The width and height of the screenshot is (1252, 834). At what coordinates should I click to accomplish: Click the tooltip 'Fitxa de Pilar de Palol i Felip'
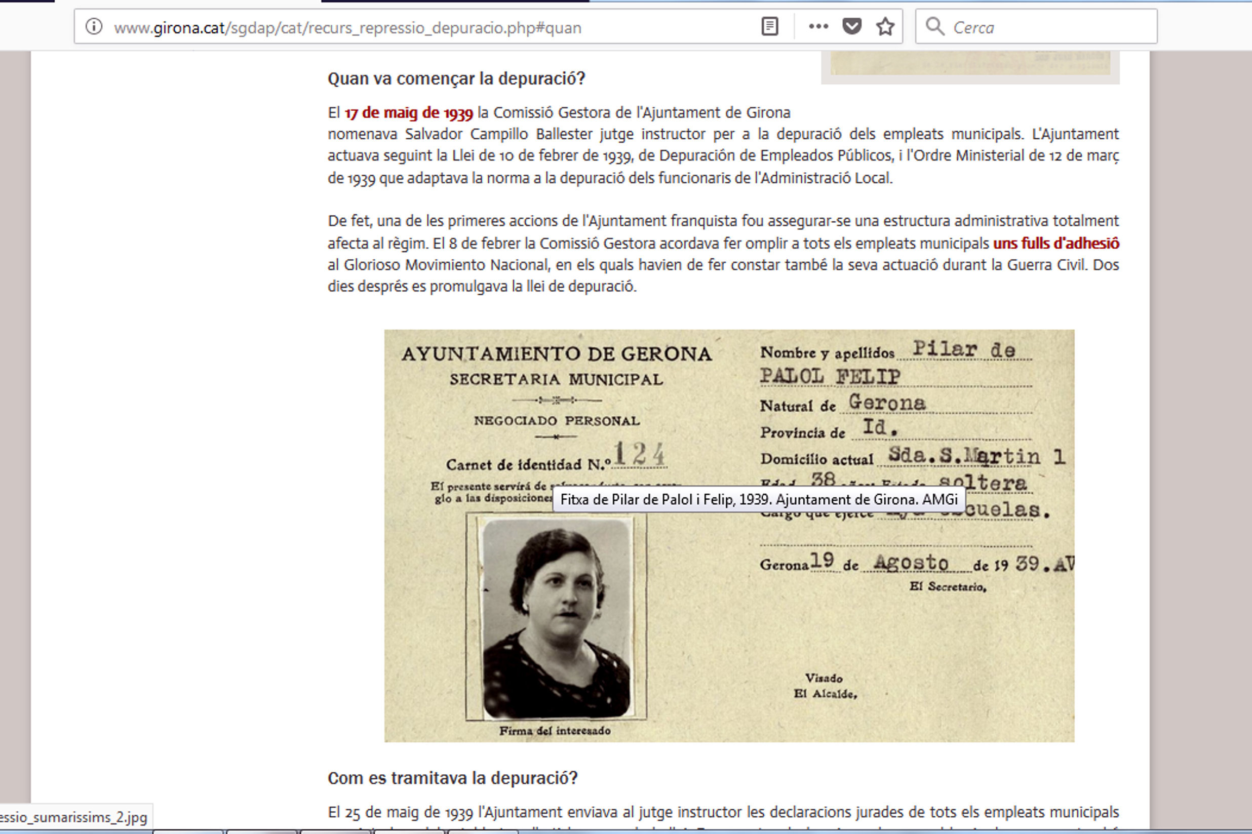tap(758, 499)
